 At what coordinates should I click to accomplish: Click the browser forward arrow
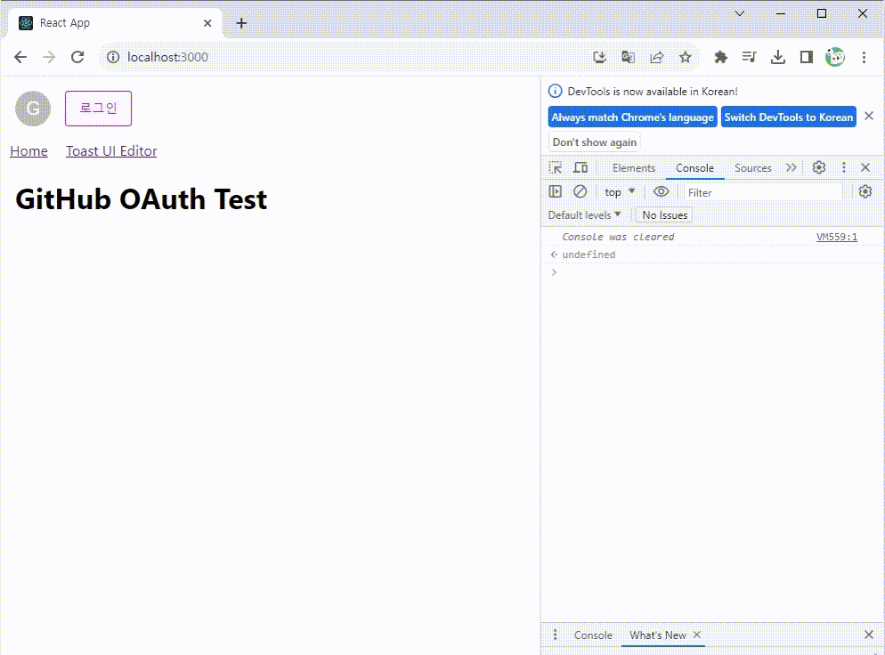49,57
